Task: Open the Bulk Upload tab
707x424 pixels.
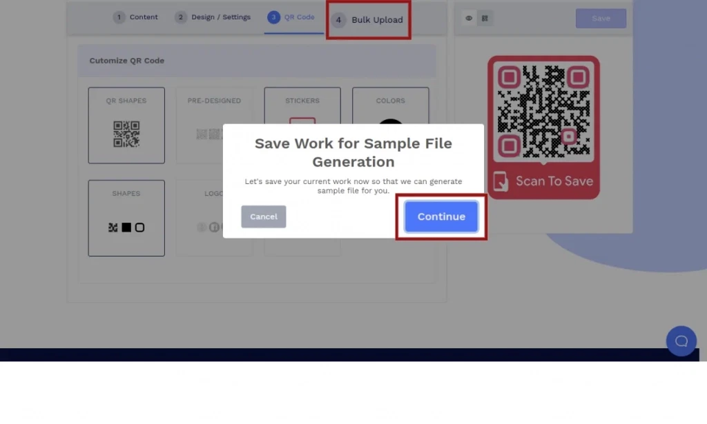Action: coord(369,20)
